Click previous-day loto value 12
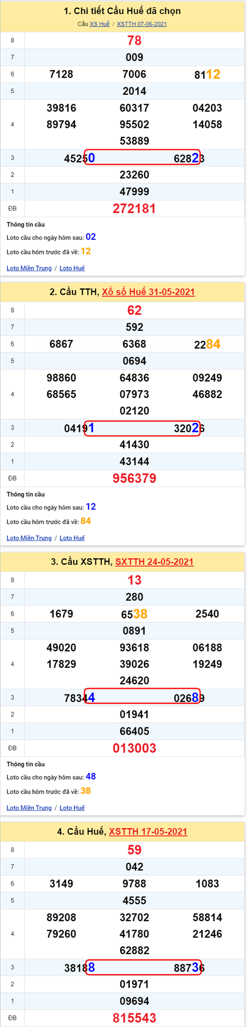247x1027 pixels. click(85, 251)
